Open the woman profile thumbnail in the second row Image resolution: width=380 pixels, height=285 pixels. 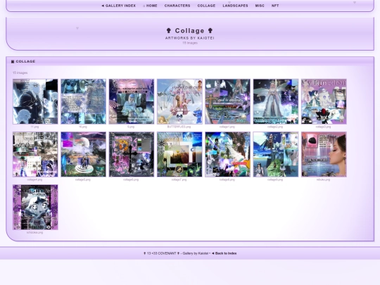tap(324, 154)
